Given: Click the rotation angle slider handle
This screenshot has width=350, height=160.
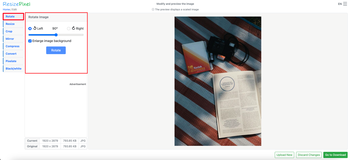Looking at the screenshot, I should pyautogui.click(x=56, y=35).
